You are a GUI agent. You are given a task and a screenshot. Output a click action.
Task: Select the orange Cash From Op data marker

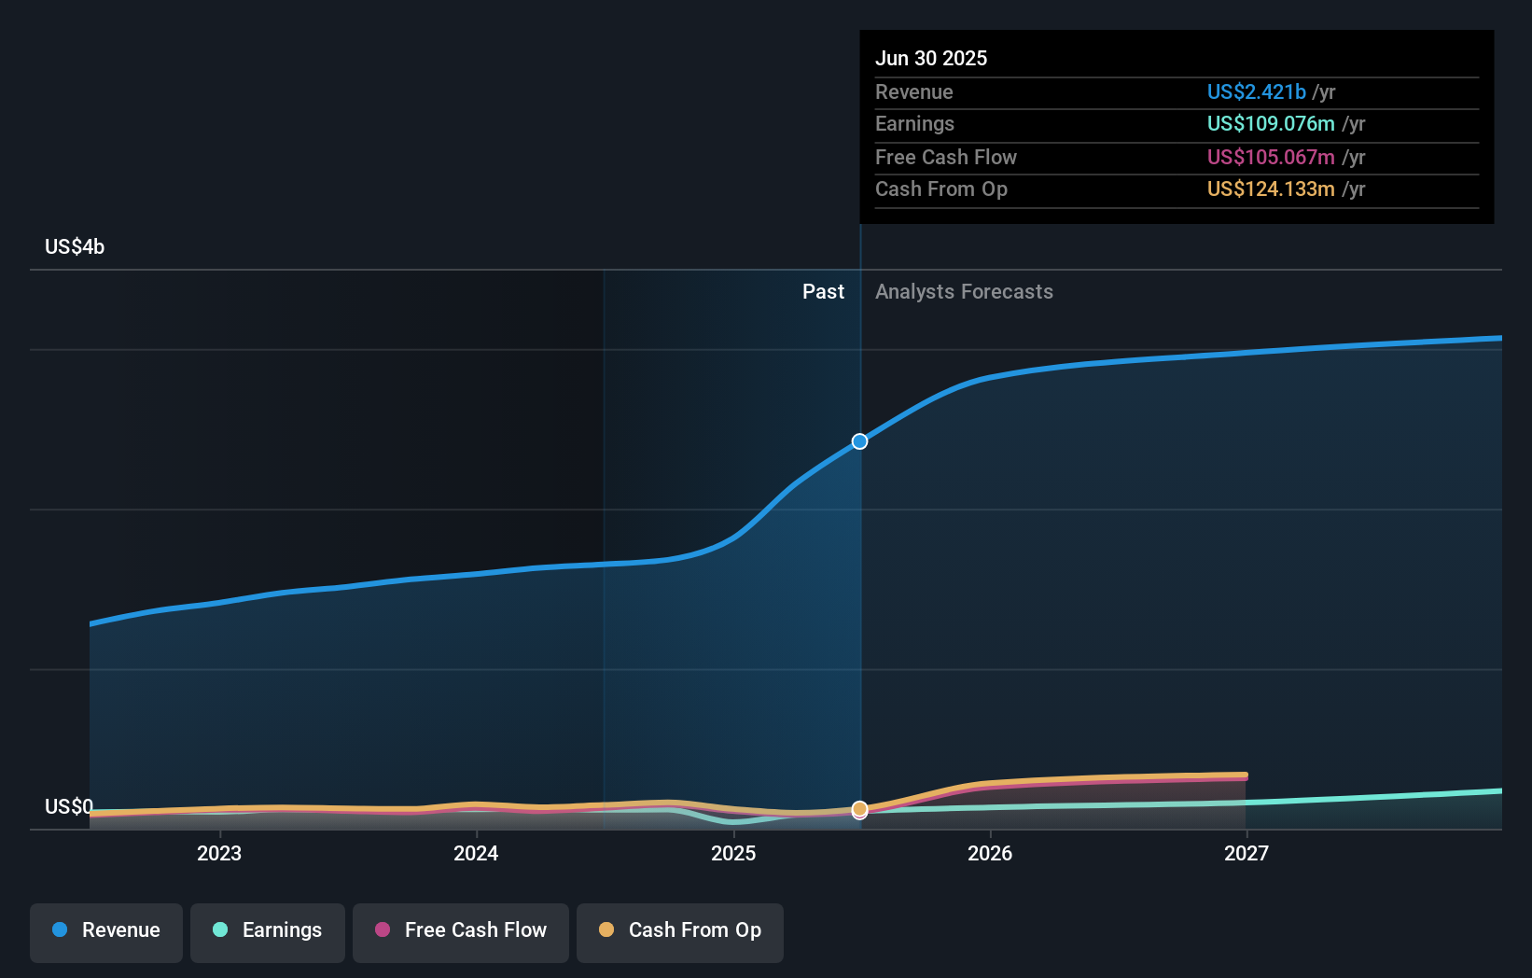tap(859, 808)
